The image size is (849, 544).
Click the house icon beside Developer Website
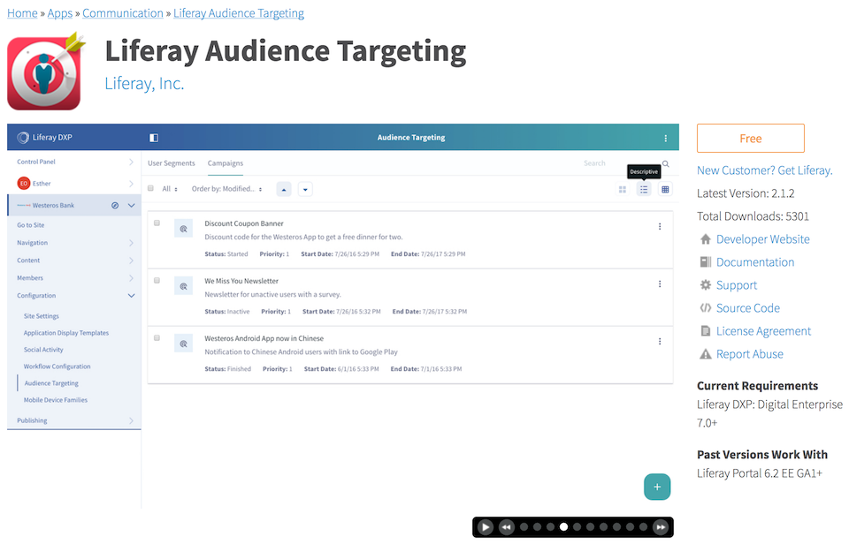point(706,239)
